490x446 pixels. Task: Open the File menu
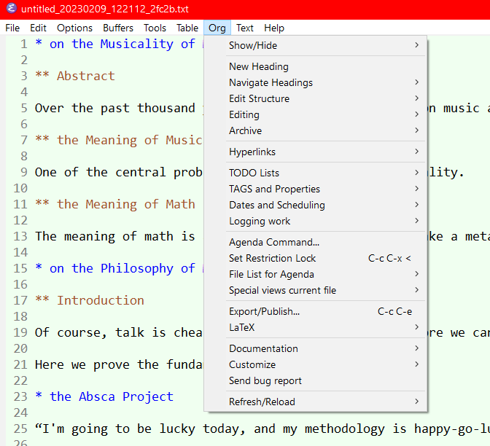[x=12, y=28]
